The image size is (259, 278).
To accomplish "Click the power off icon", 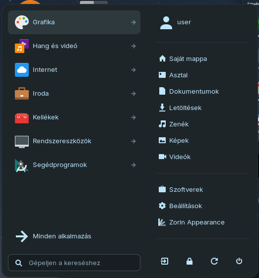I will (239, 261).
